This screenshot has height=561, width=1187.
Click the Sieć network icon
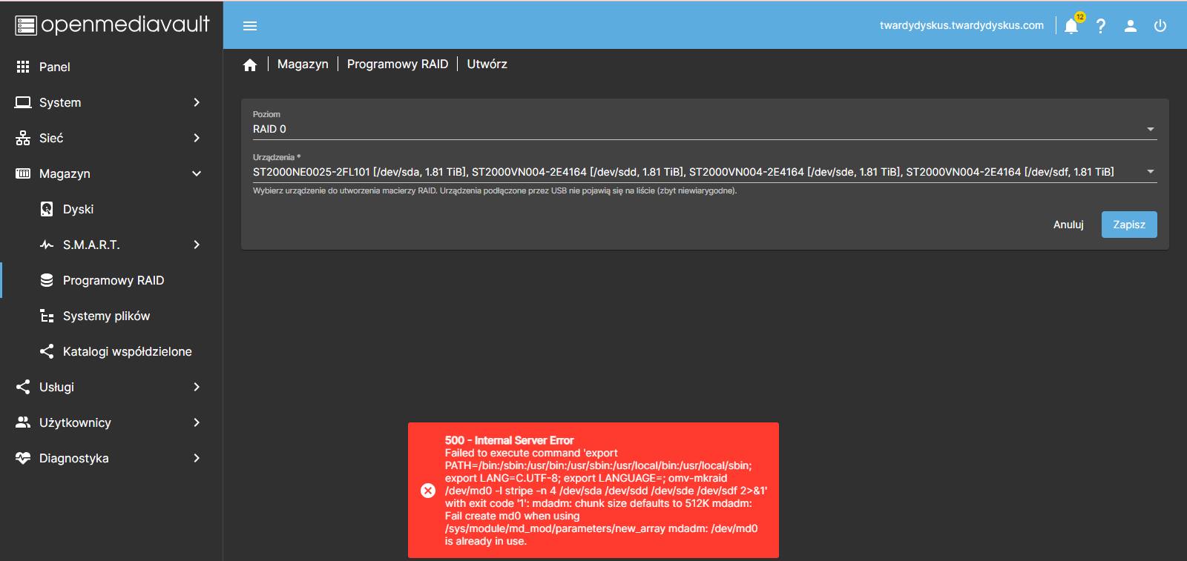point(23,138)
